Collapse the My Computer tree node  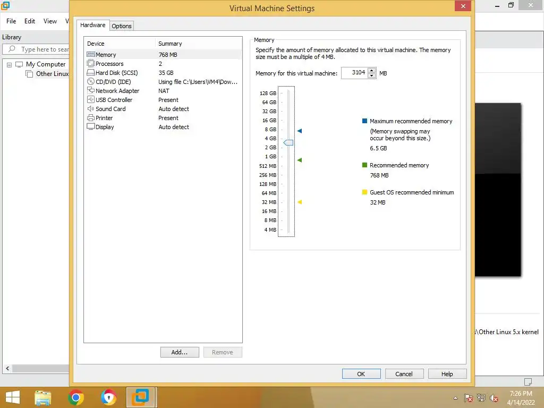[x=10, y=65]
